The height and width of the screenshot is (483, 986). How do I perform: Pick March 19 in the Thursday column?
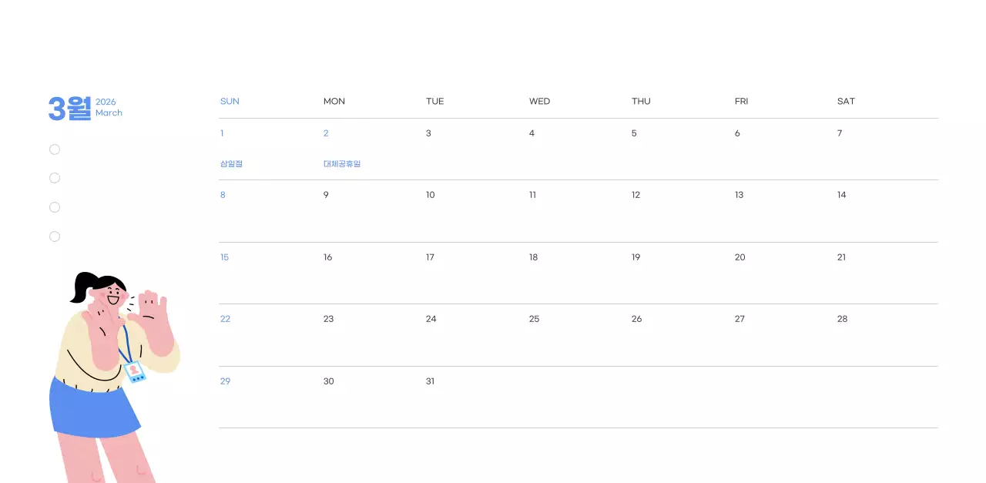tap(636, 257)
